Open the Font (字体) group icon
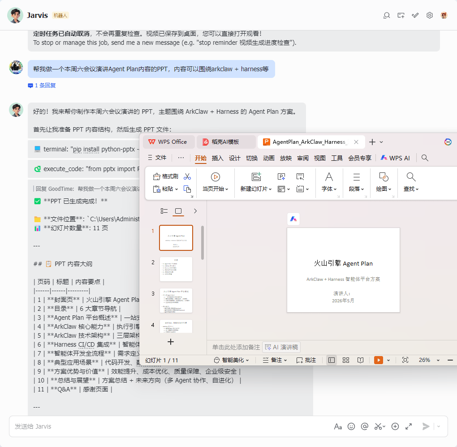This screenshot has width=457, height=447. 329,176
